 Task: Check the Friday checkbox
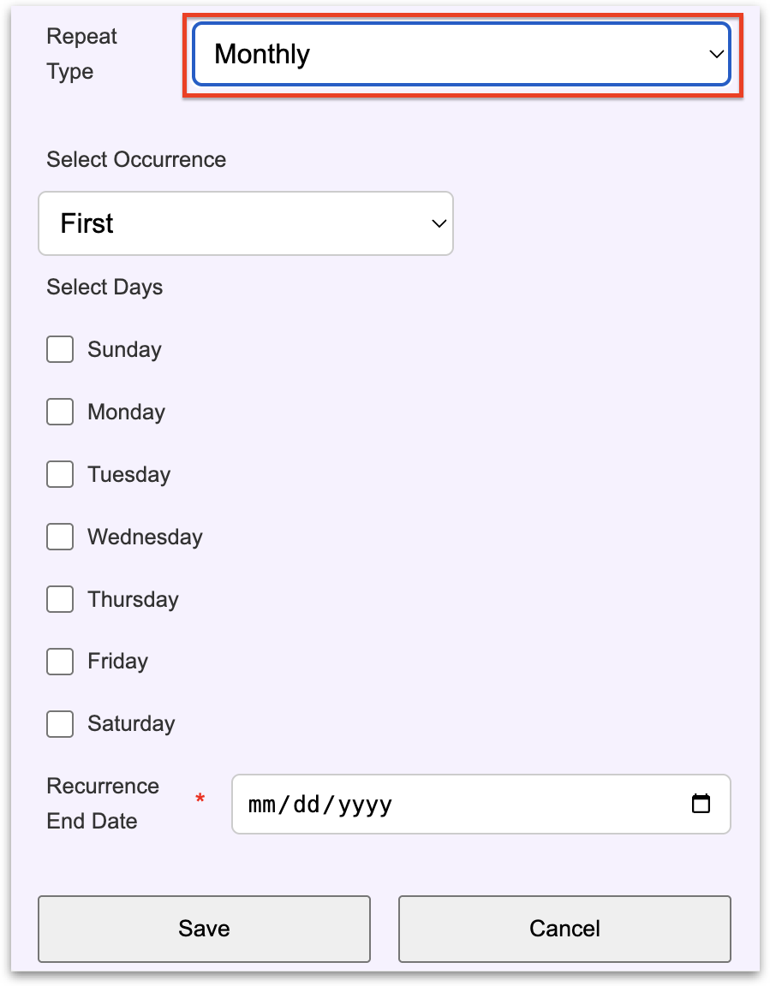click(60, 661)
